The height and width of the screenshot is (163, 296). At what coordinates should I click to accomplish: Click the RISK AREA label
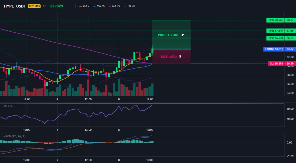click(169, 57)
